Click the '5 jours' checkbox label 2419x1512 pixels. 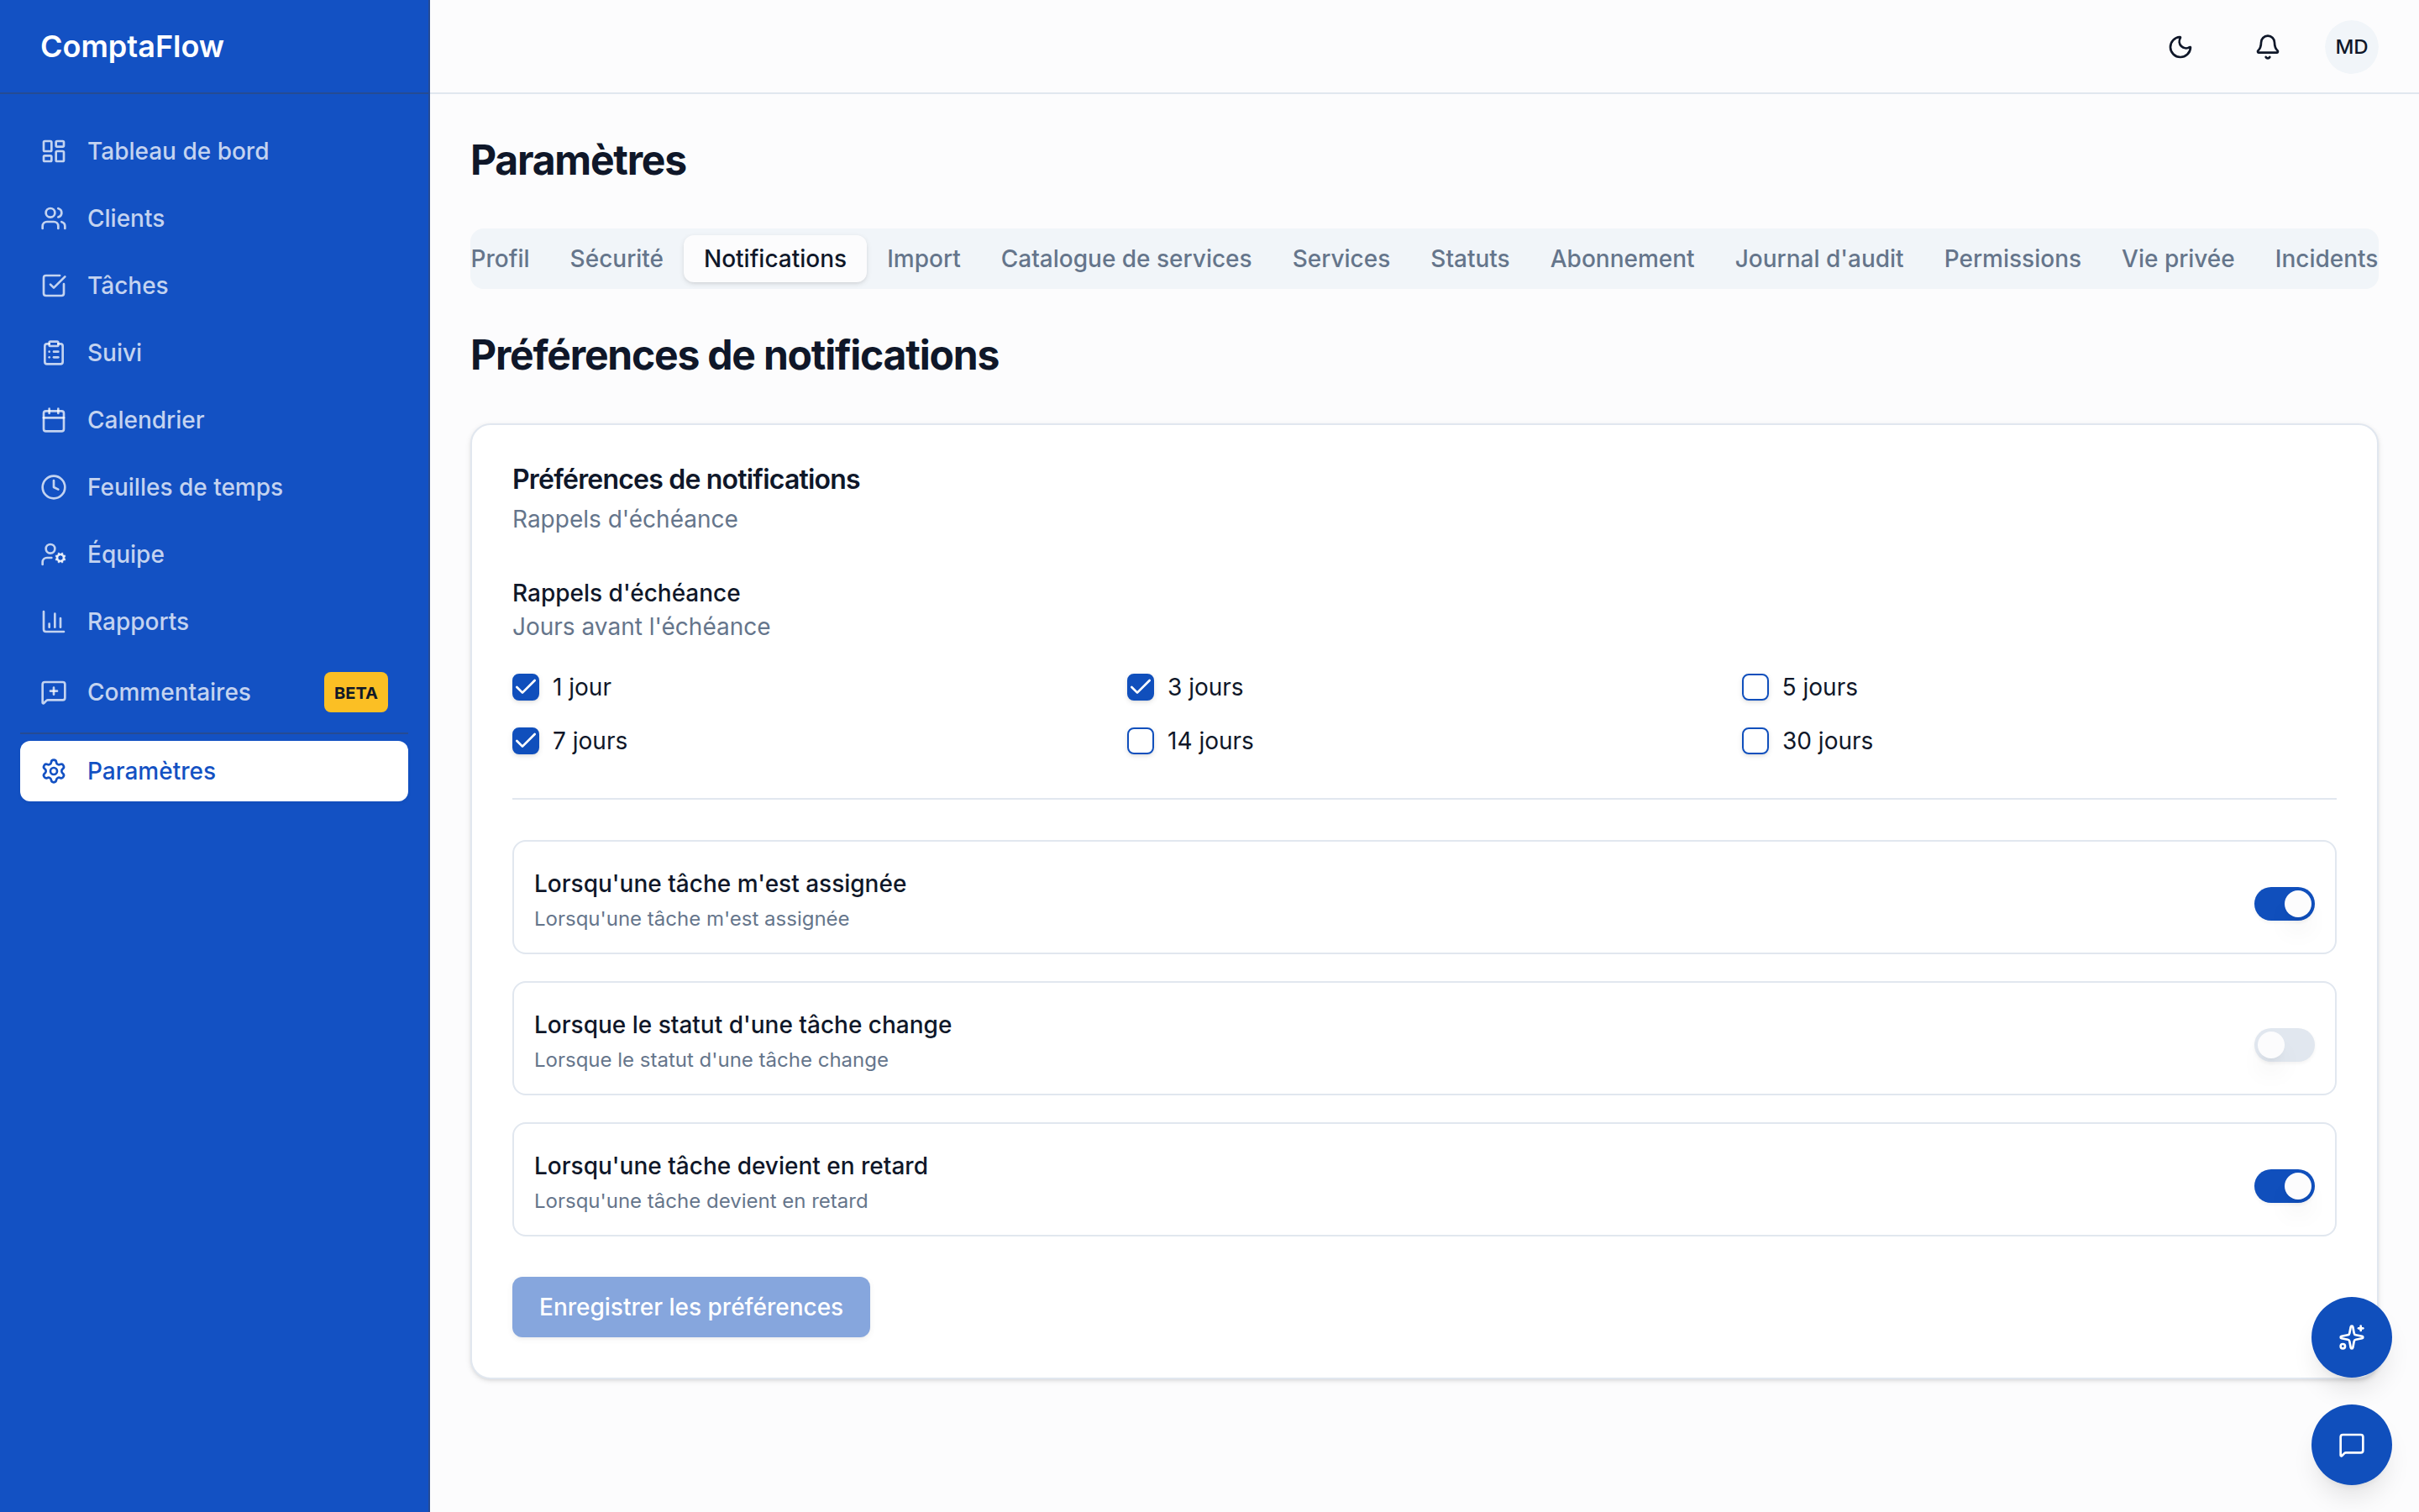point(1819,687)
